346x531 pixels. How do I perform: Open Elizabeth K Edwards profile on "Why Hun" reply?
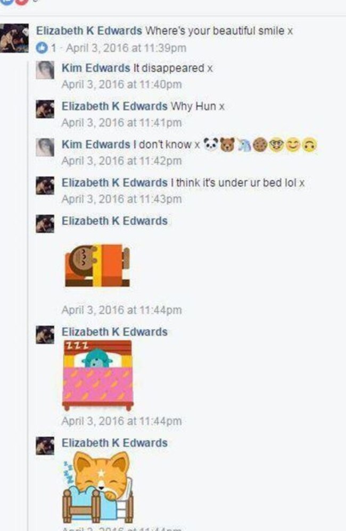114,106
